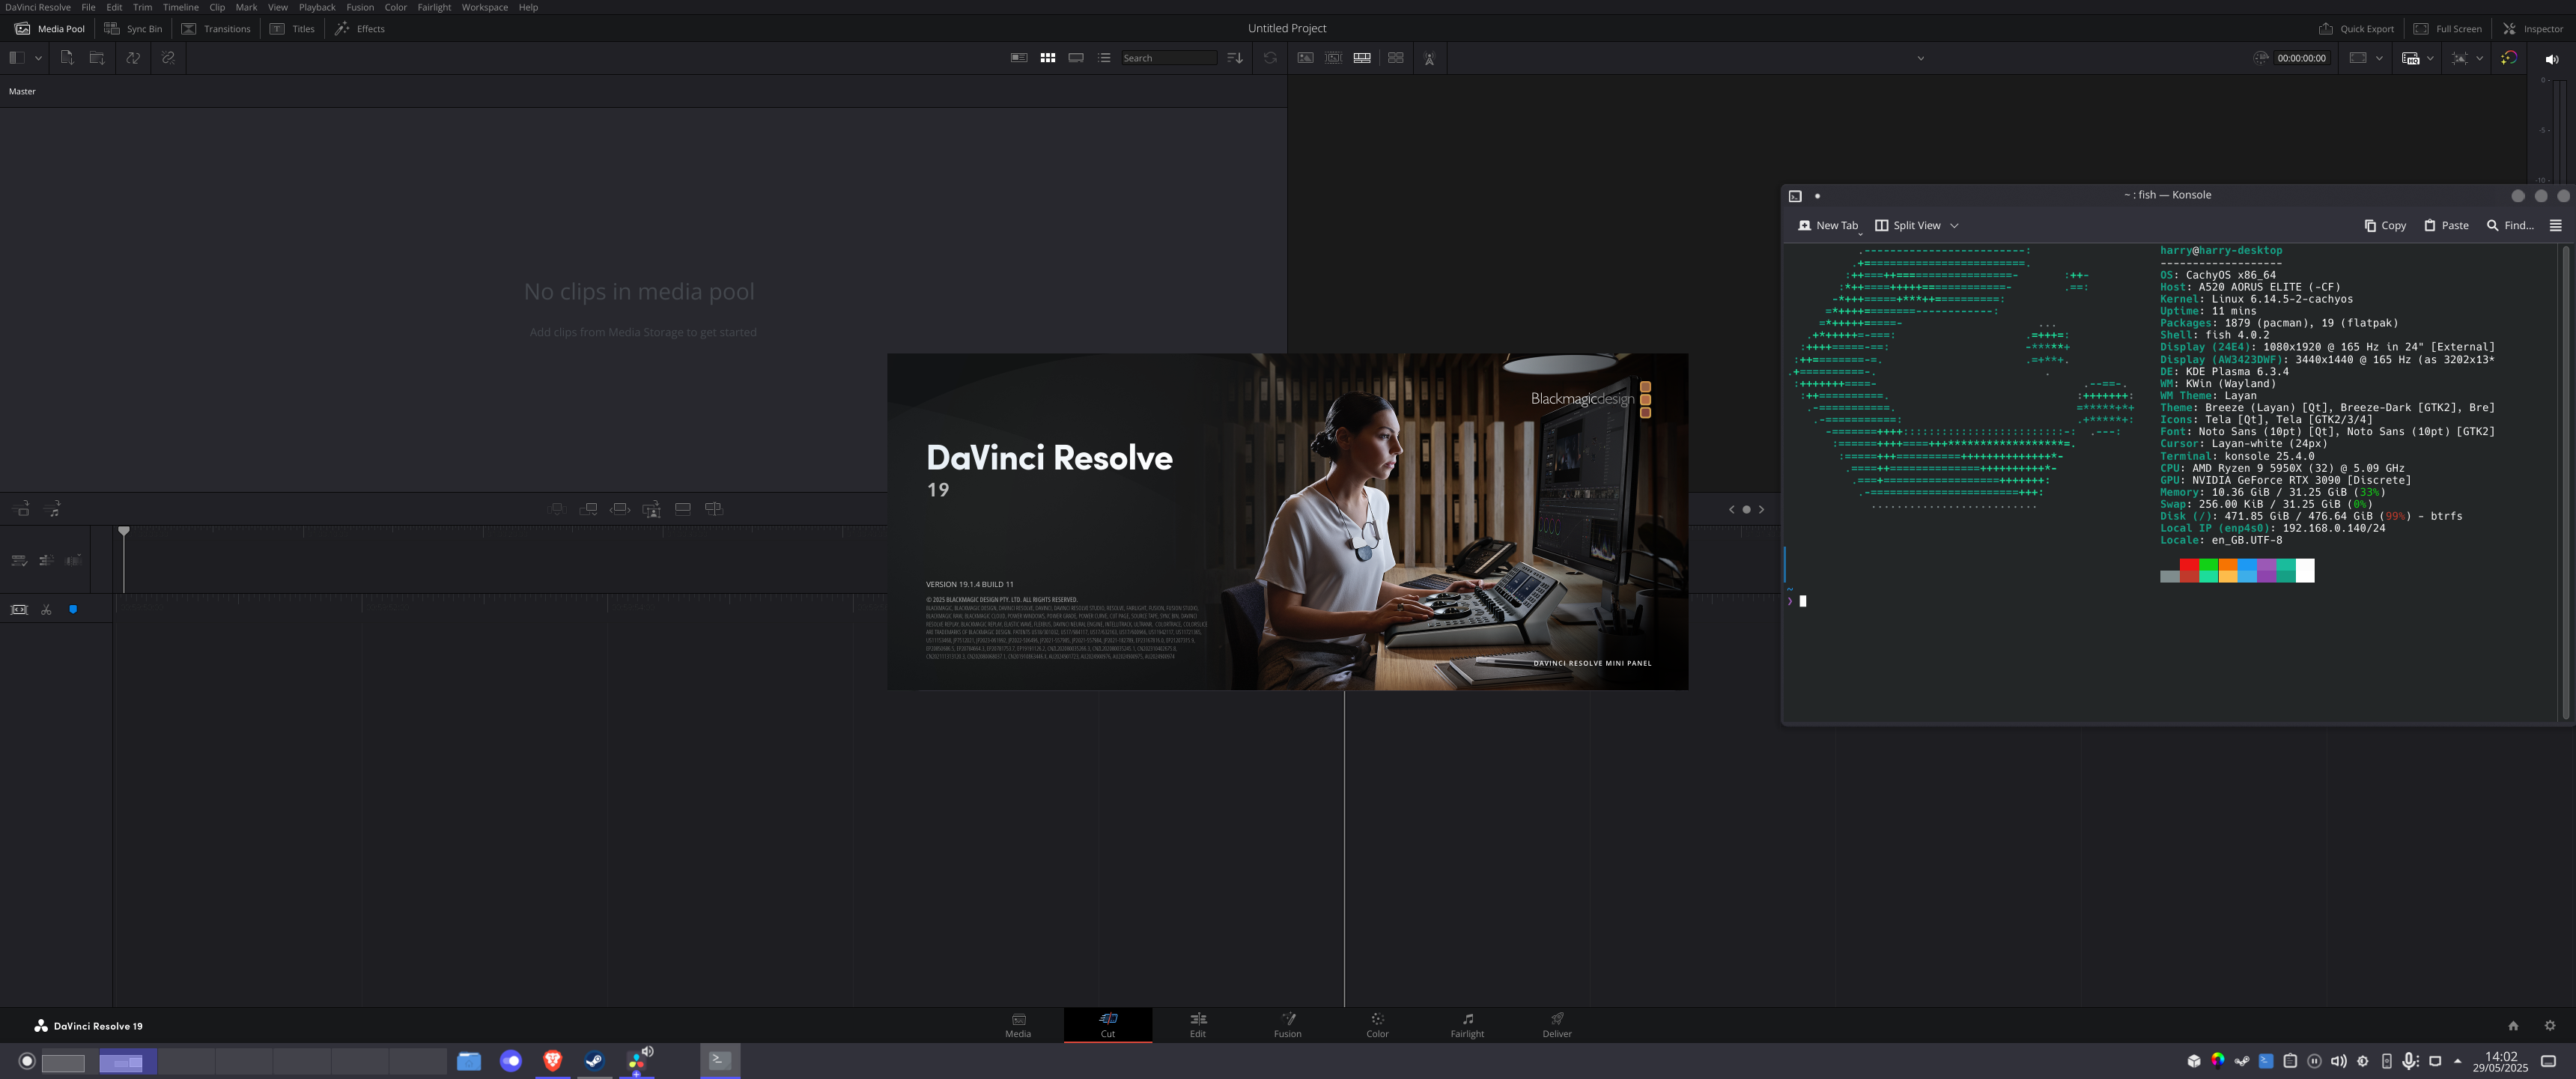Image resolution: width=2576 pixels, height=1079 pixels.
Task: Switch to the Media page
Action: pos(1018,1025)
